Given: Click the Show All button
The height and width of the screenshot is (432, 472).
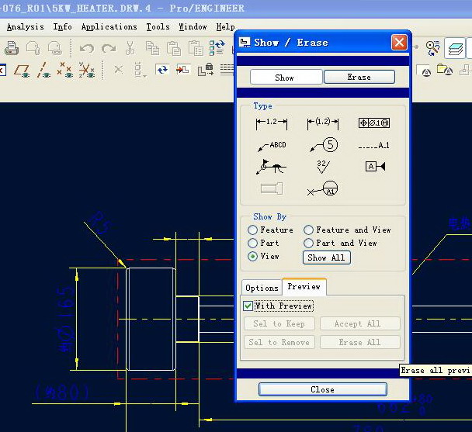Looking at the screenshot, I should (x=327, y=257).
